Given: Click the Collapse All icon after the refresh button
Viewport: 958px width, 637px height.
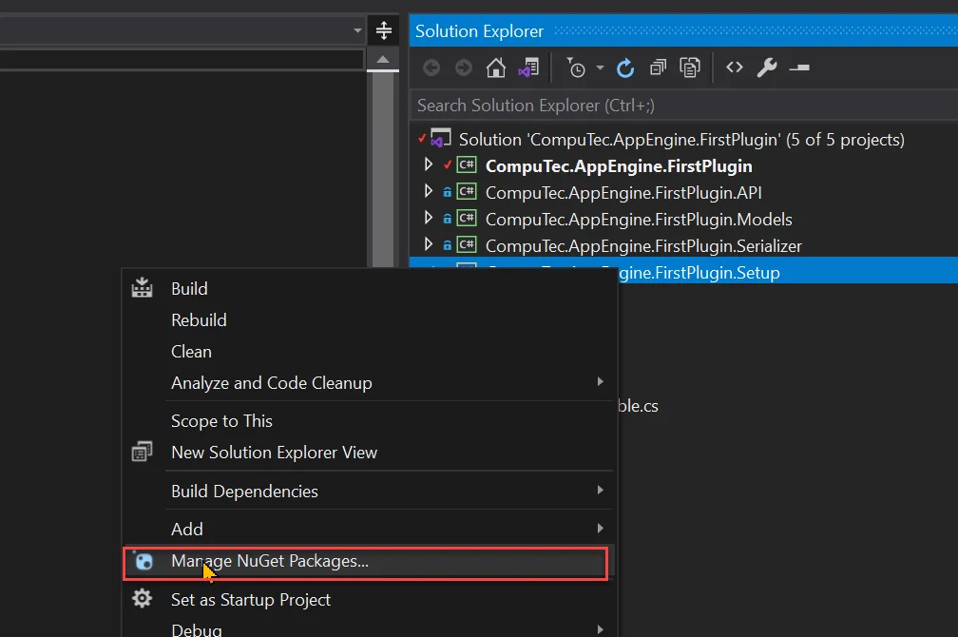Looking at the screenshot, I should pos(657,68).
